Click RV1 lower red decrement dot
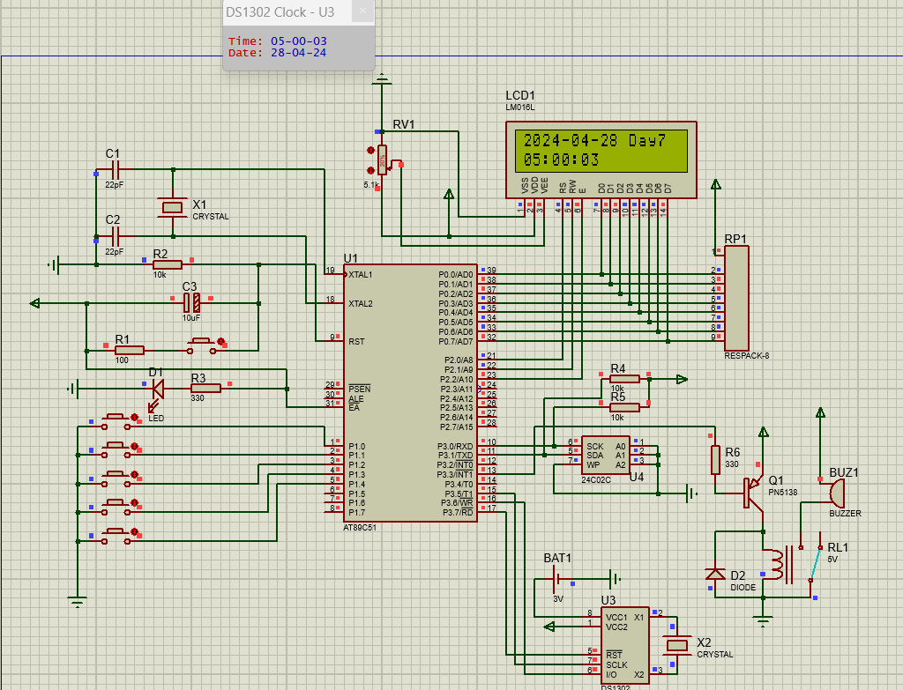The height and width of the screenshot is (690, 903). coord(370,170)
